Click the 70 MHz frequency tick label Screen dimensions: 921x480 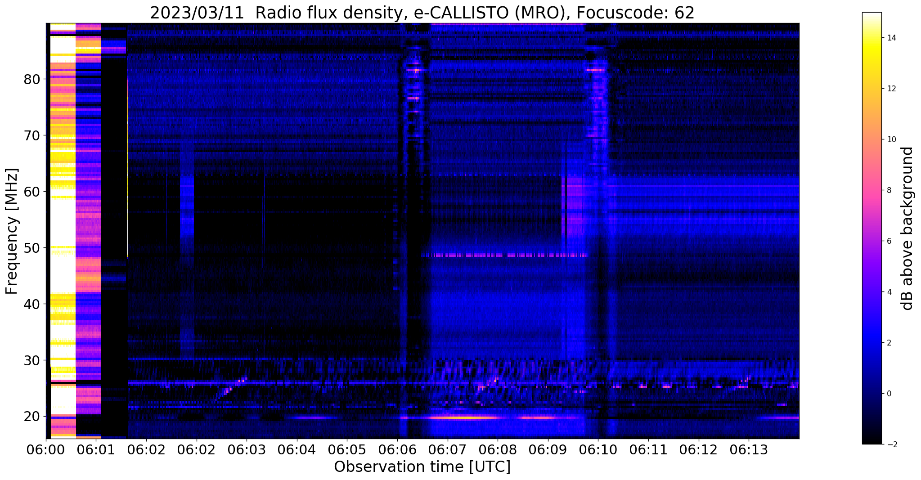31,135
